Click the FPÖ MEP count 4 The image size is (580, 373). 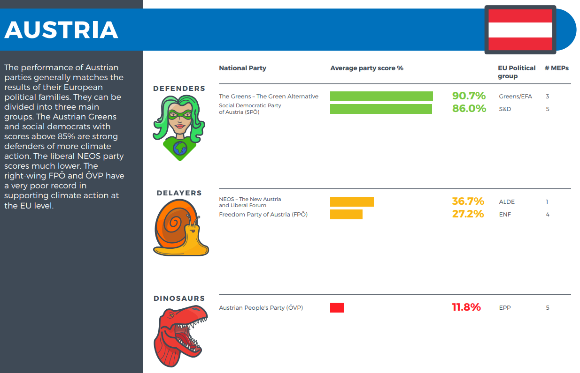pyautogui.click(x=548, y=215)
